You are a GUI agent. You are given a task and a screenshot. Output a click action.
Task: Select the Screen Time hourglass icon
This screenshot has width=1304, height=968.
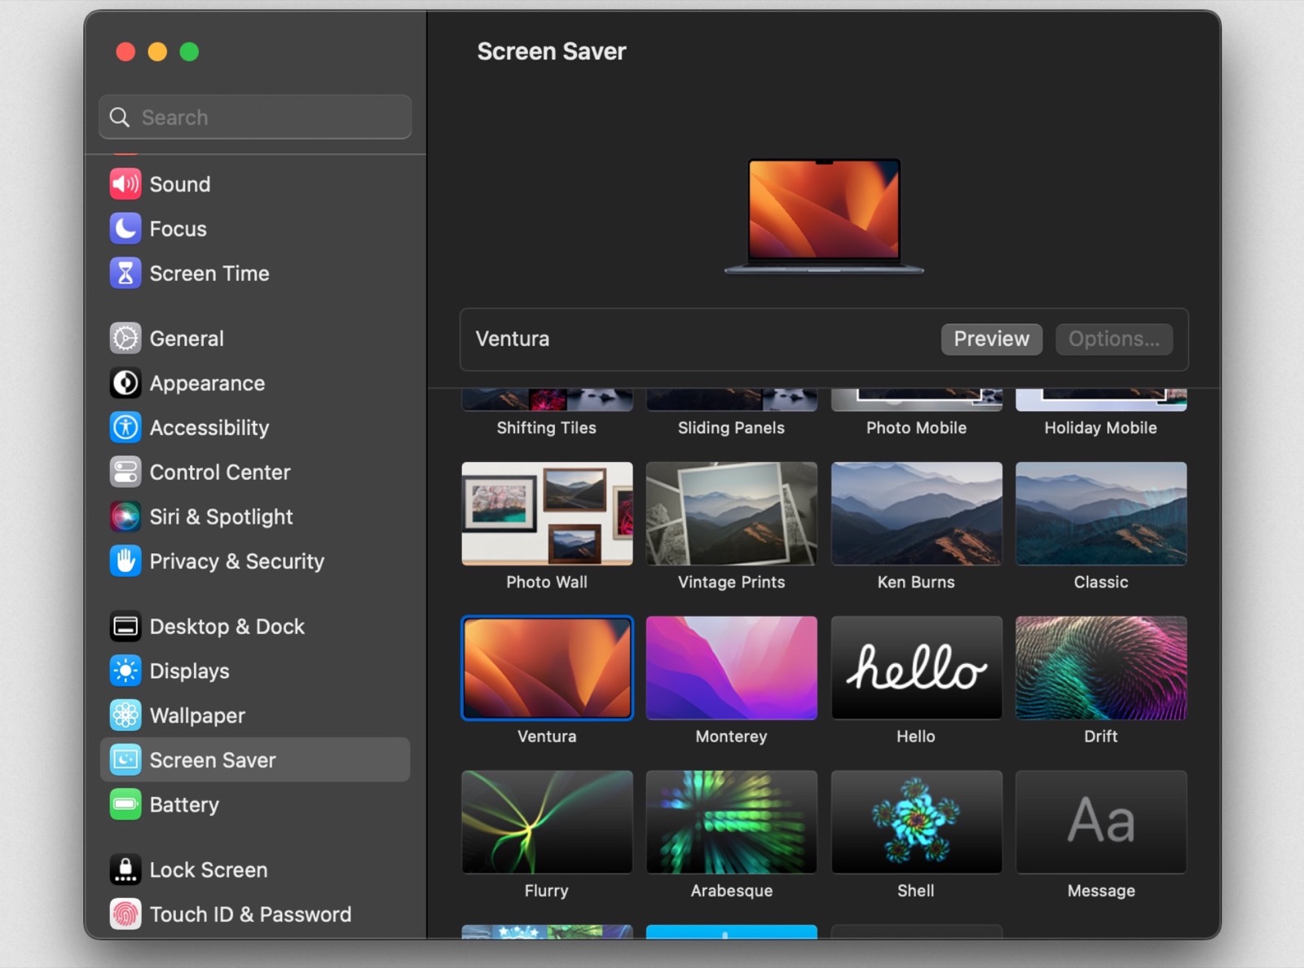pos(126,274)
